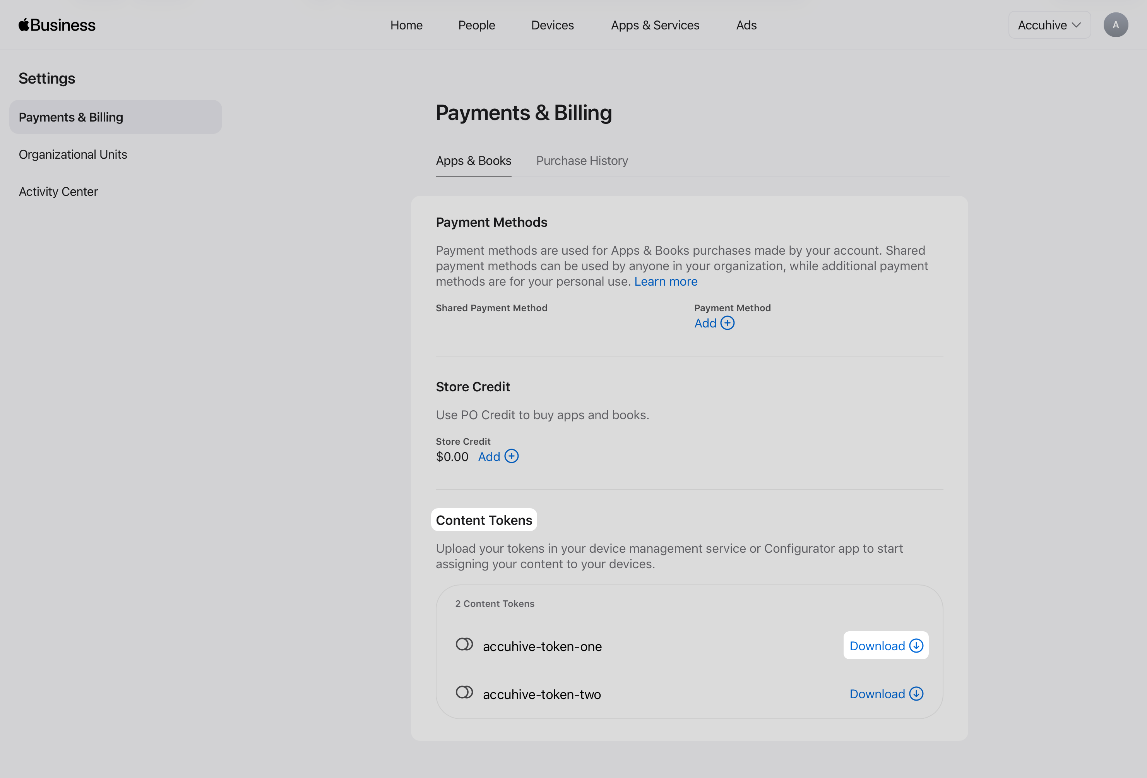Click the accuhive-token-one name
1147x778 pixels.
tap(543, 647)
